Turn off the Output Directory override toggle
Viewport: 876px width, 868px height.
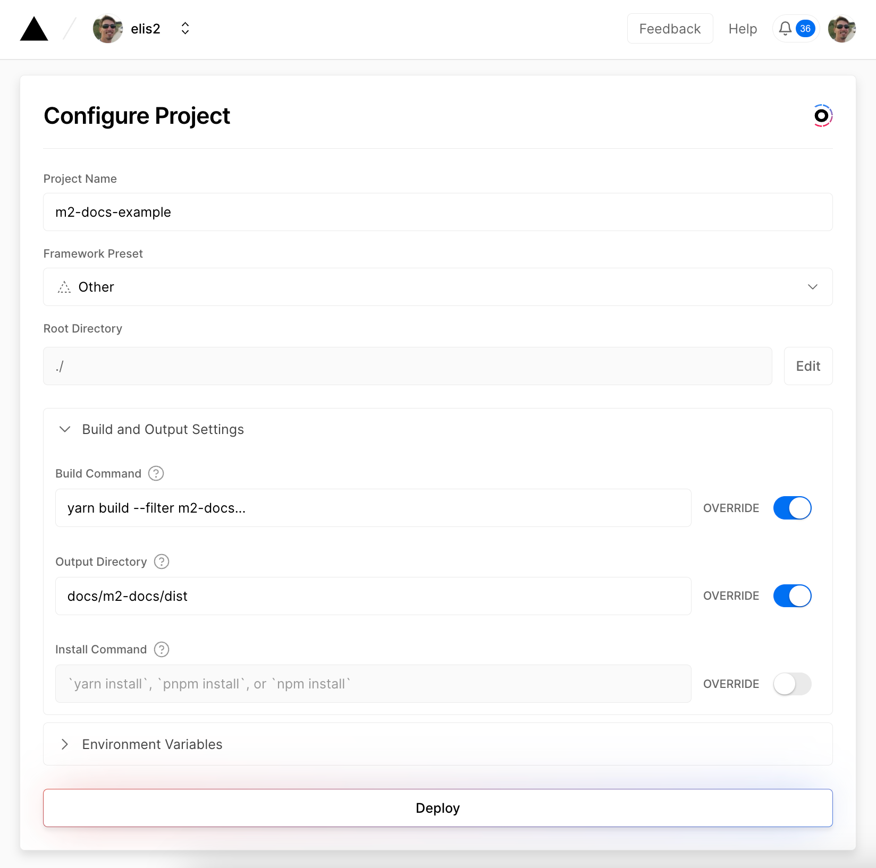pyautogui.click(x=792, y=596)
